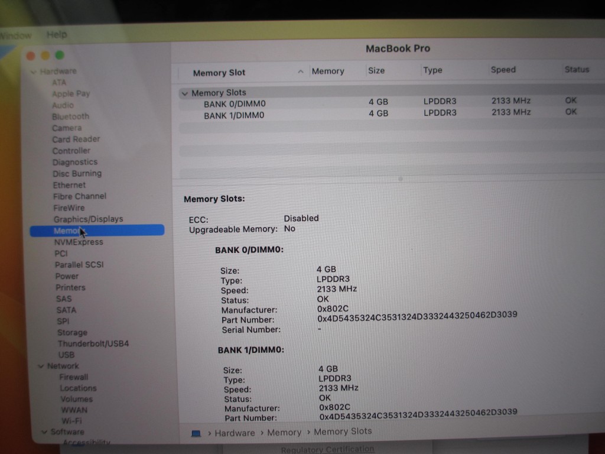Select Power in the sidebar
Screen dimensions: 605x454
click(67, 277)
